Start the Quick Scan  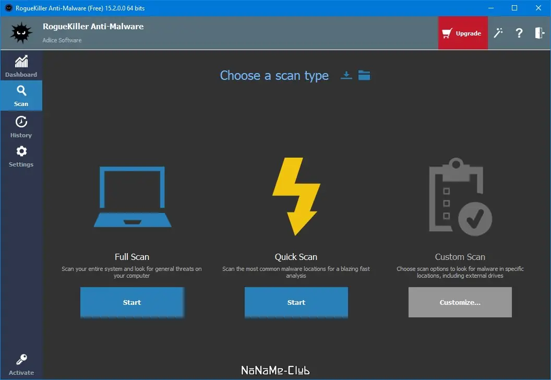(296, 302)
